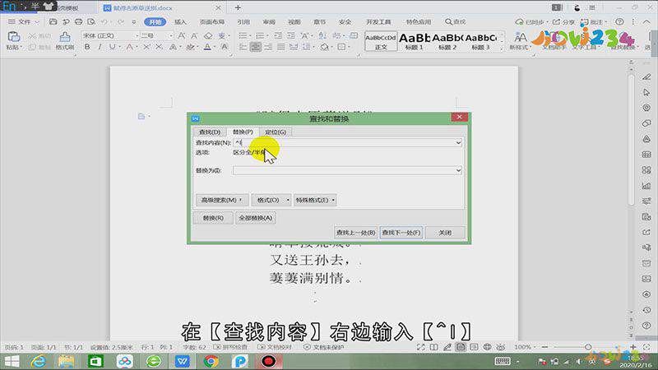
Task: Expand the 替换为 history dropdown arrow
Action: 458,170
